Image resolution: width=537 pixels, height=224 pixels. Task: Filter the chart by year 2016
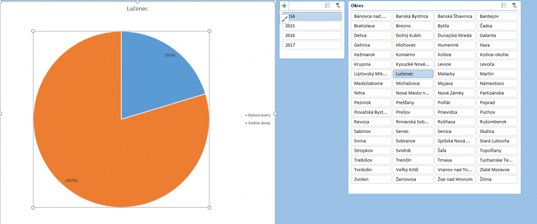pyautogui.click(x=312, y=35)
